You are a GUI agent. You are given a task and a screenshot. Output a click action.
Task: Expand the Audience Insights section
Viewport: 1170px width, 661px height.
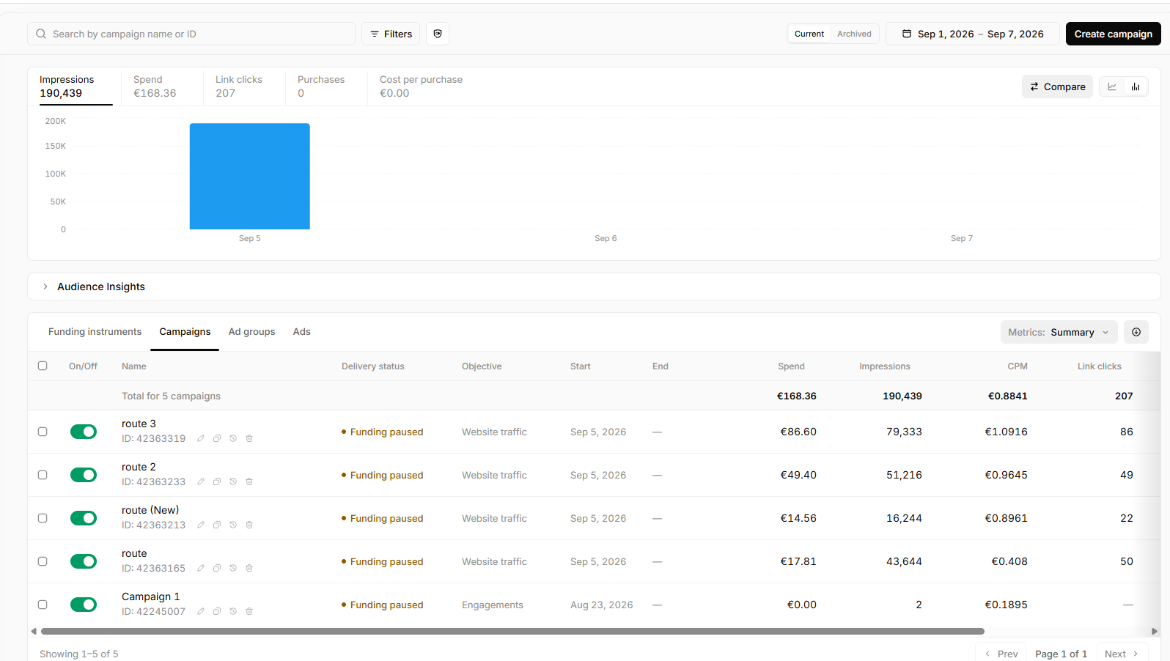click(x=94, y=287)
